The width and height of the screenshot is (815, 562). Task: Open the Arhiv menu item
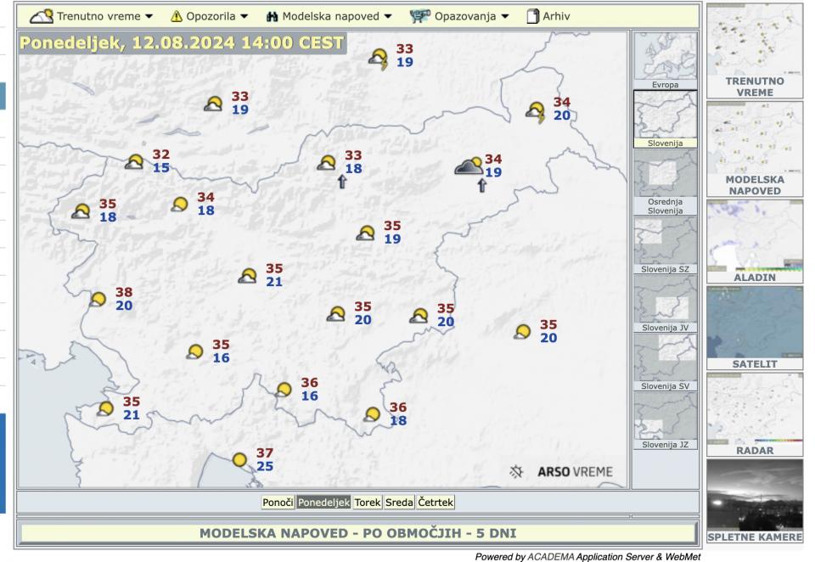548,16
